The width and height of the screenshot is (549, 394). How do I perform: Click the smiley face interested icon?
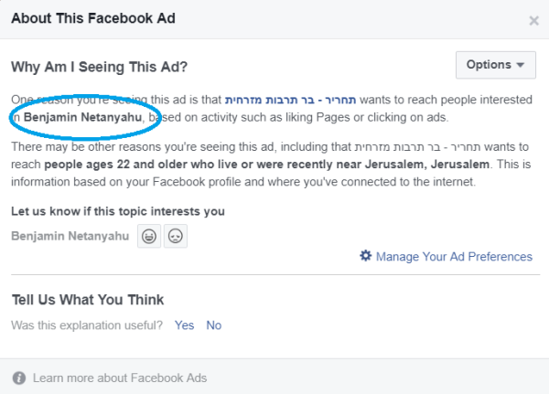click(147, 237)
